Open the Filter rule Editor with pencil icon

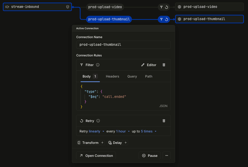(149, 65)
